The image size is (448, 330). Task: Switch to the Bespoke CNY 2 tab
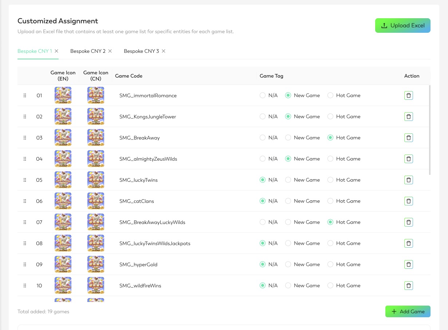(x=88, y=51)
